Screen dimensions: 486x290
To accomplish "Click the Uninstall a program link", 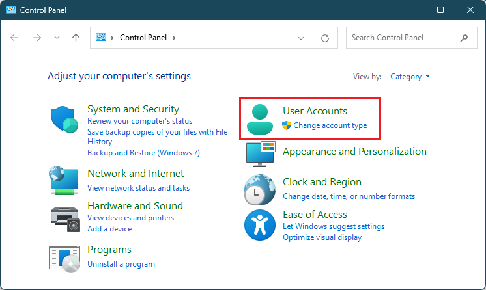I will tap(121, 264).
